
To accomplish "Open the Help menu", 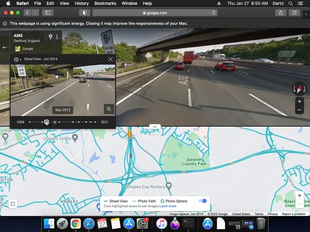I will coord(147,3).
